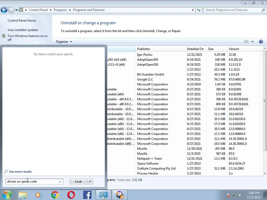Screen dimensions: 267x200
Task: Click the change view icon
Action: pos(246,42)
